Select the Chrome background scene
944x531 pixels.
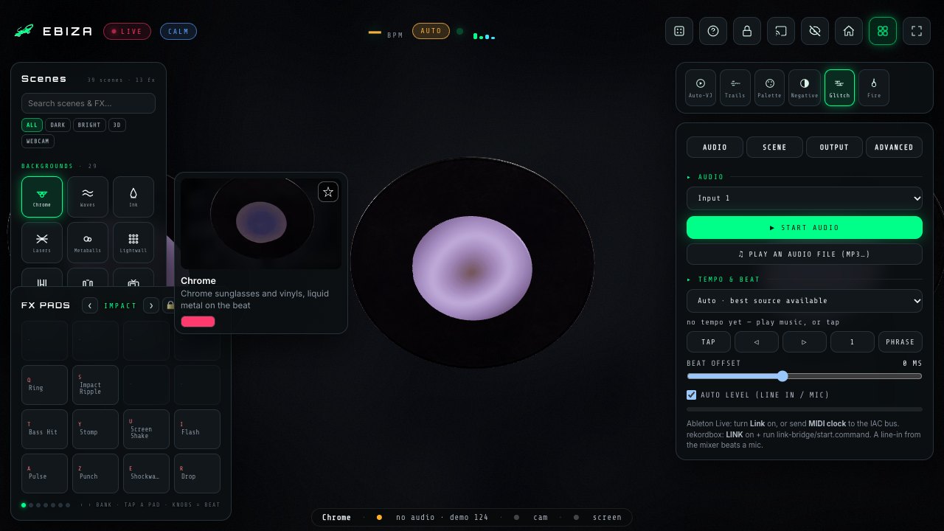(42, 197)
